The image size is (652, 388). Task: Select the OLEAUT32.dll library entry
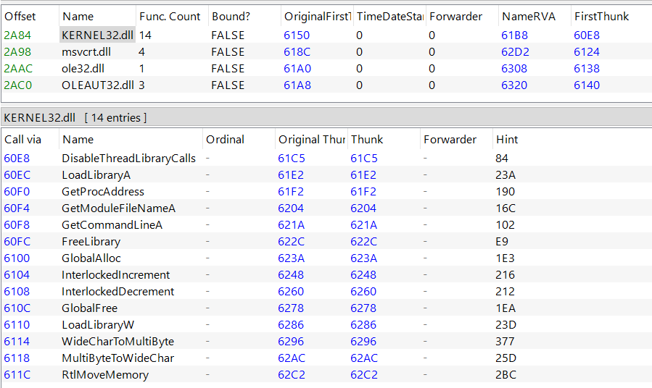[98, 85]
